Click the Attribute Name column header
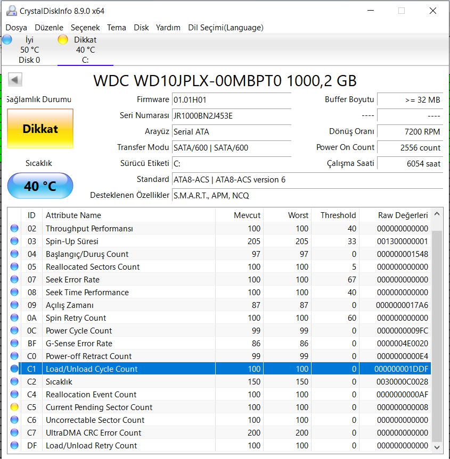The image size is (450, 459). click(x=129, y=215)
